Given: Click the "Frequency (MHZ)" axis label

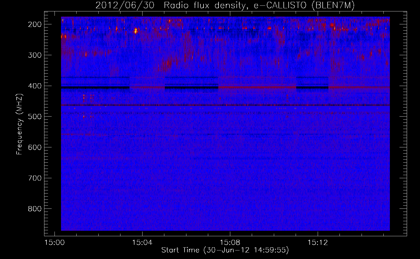Looking at the screenshot, I should click(x=20, y=124).
